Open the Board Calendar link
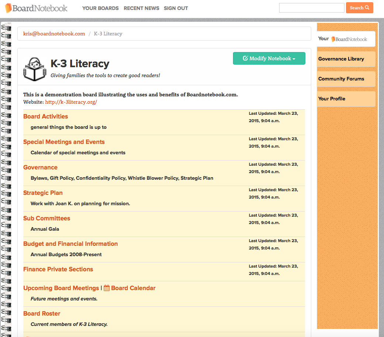This screenshot has height=337, width=384. click(x=133, y=288)
